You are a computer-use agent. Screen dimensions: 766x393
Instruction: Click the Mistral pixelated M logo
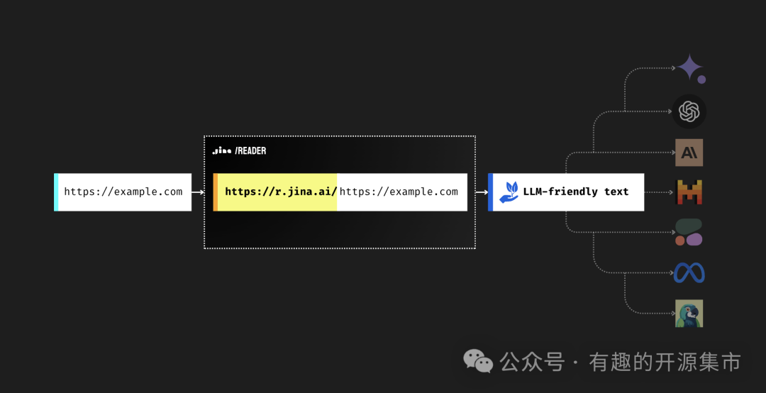tap(689, 192)
